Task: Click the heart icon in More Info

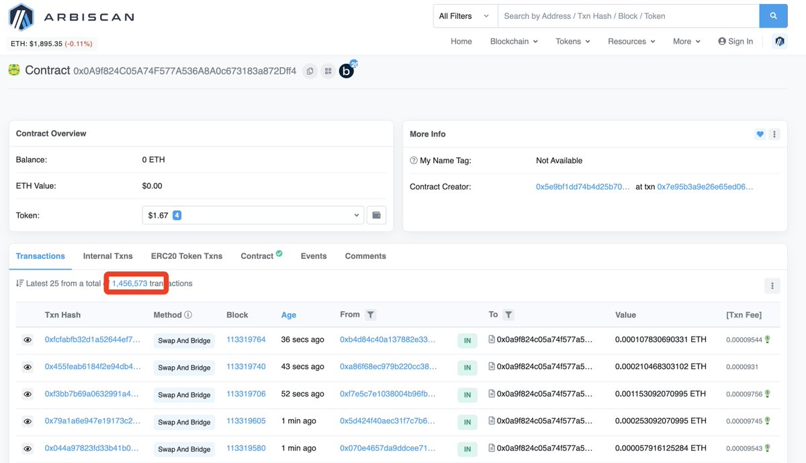Action: coord(760,134)
